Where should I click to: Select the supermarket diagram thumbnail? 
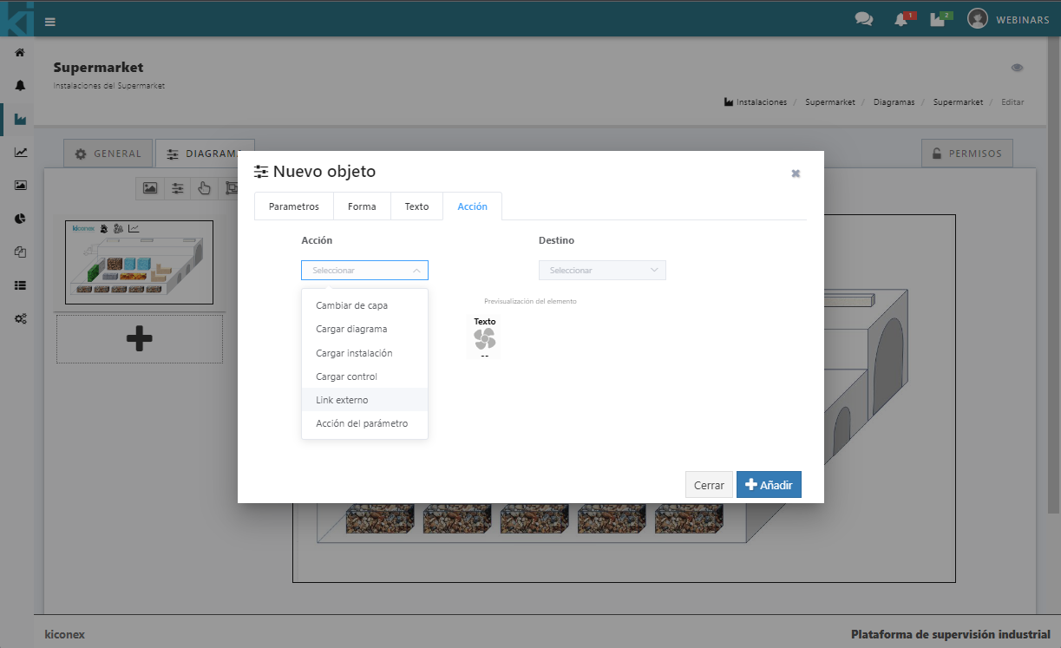click(139, 262)
